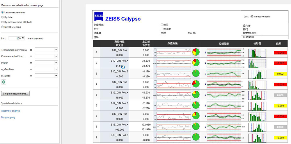Screen dimensions: 291x144
Task: Click the yellow deviation cell showing -0.003
Action: pos(280,138)
